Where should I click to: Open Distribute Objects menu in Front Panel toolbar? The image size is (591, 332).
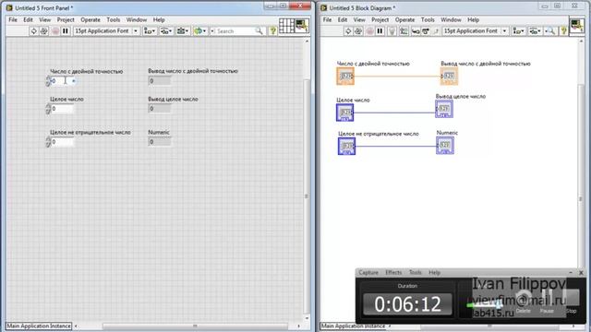[166, 30]
